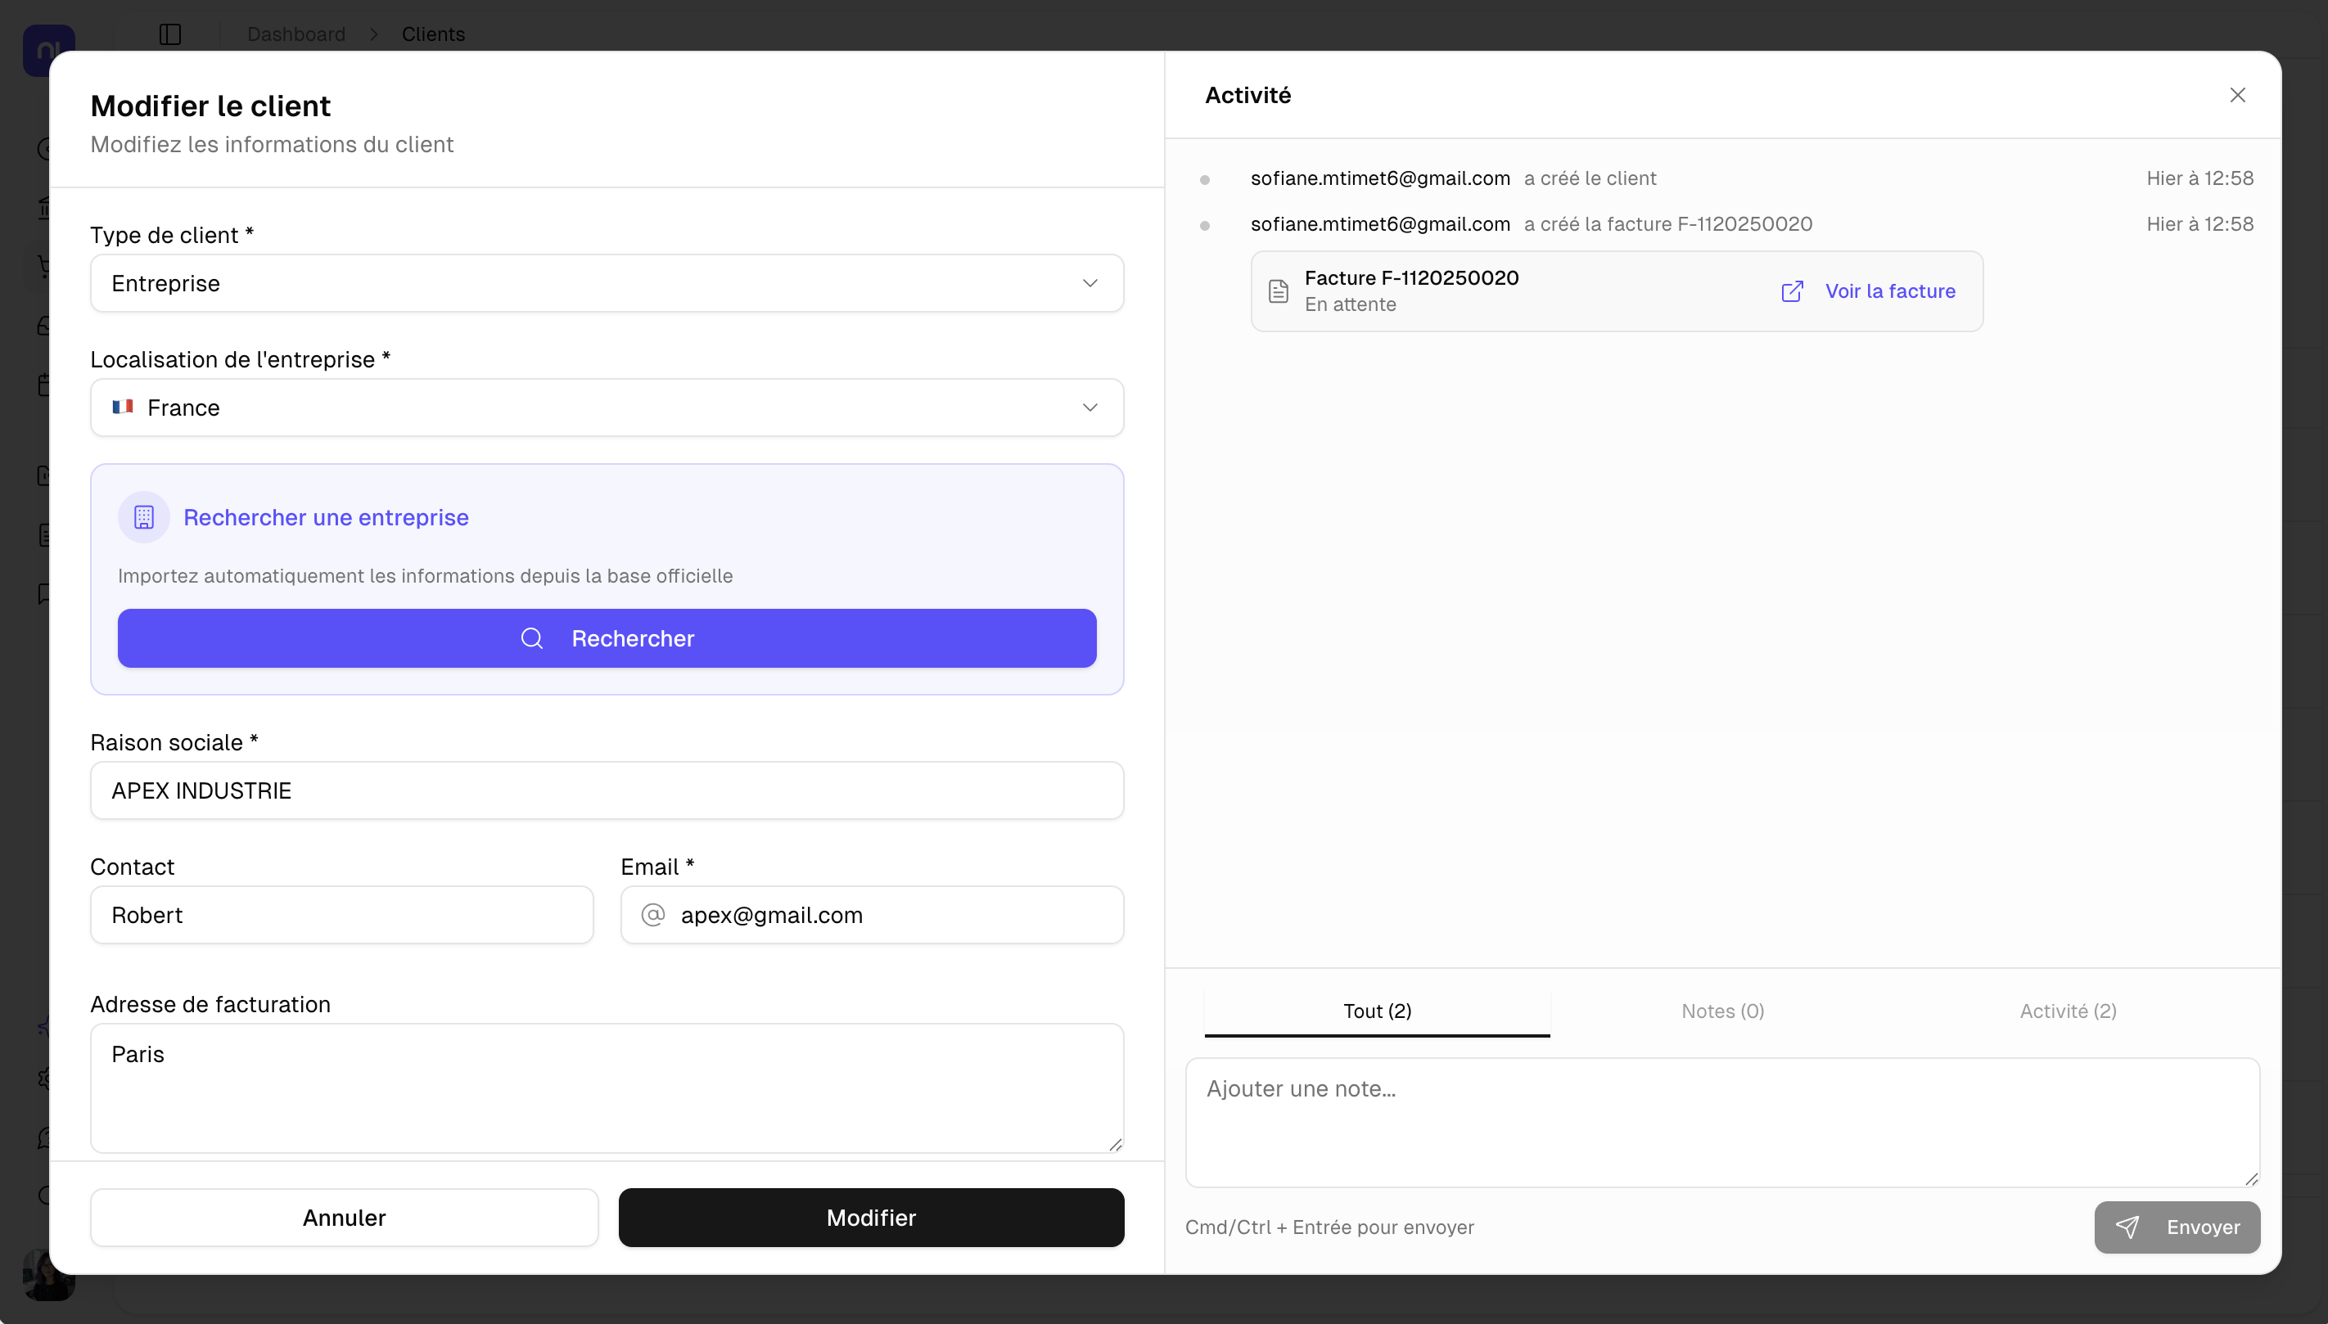Expand the Localisation de l'entreprise dropdown
2328x1324 pixels.
(x=607, y=408)
